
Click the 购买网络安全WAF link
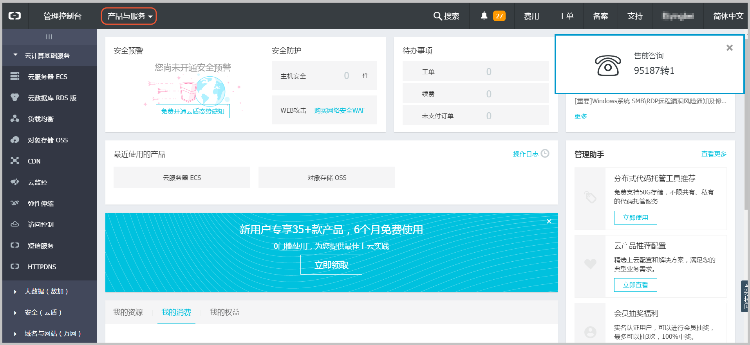coord(340,110)
